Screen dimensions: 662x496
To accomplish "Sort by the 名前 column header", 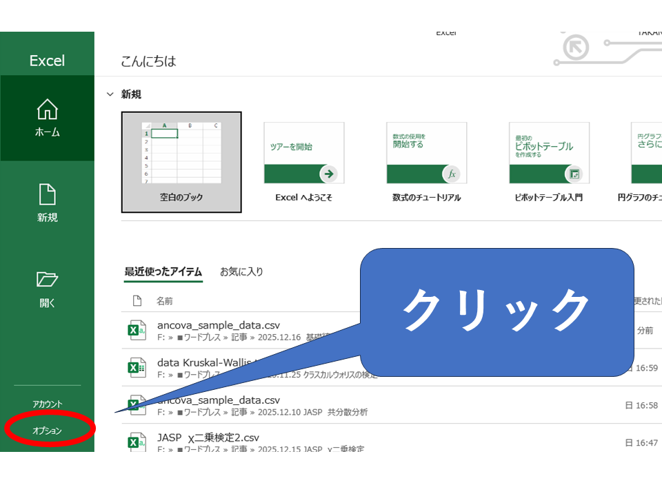I will click(164, 301).
